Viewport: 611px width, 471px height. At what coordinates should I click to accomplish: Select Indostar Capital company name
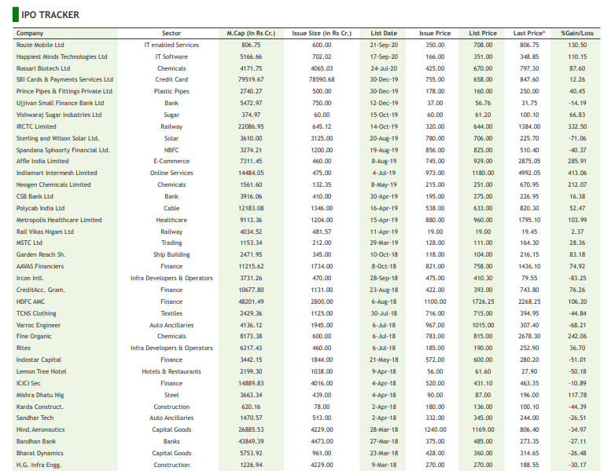pyautogui.click(x=39, y=360)
